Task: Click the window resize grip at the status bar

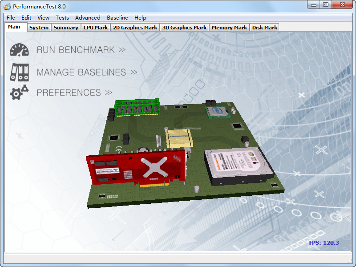Action: (350, 261)
